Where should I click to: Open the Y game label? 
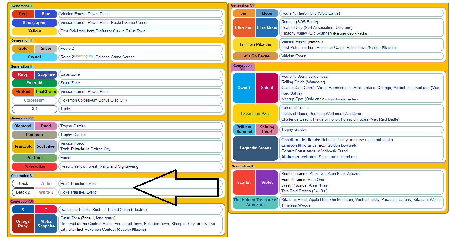(46, 210)
